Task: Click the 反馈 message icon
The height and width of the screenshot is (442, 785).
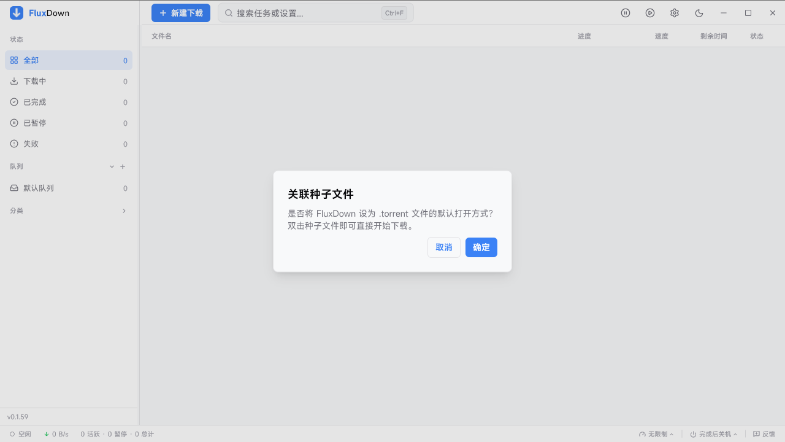Action: [x=756, y=434]
